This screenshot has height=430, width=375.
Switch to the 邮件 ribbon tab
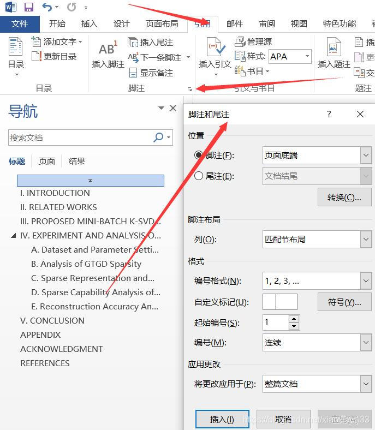(235, 24)
